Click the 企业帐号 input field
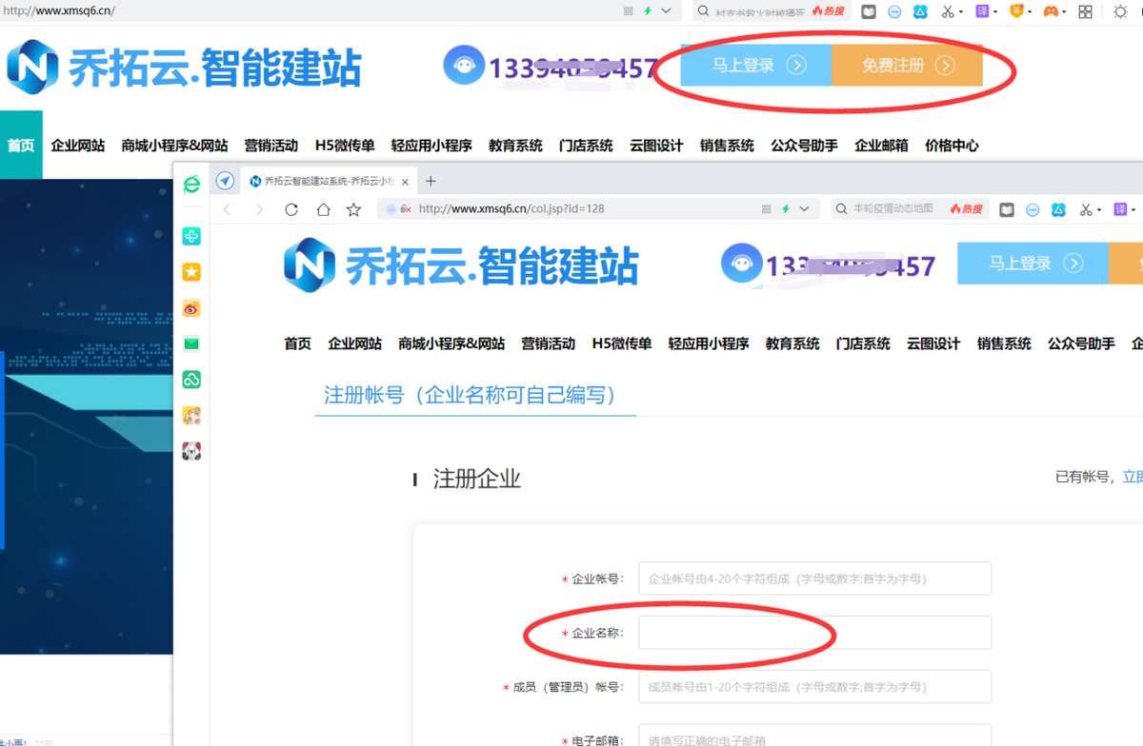Screen dimensions: 1143x746 (814, 578)
